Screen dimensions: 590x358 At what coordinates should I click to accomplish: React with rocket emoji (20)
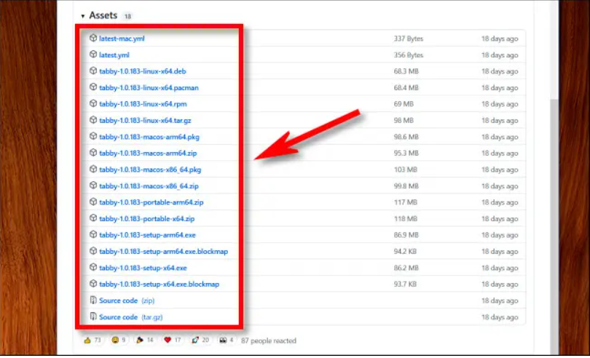point(200,341)
